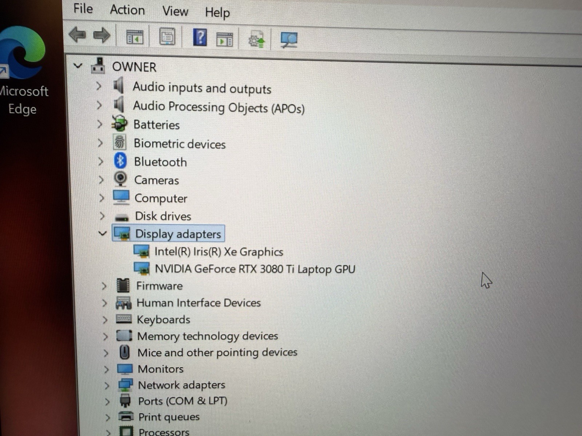Expand the Disk drives chevron
The image size is (582, 436).
(x=102, y=216)
